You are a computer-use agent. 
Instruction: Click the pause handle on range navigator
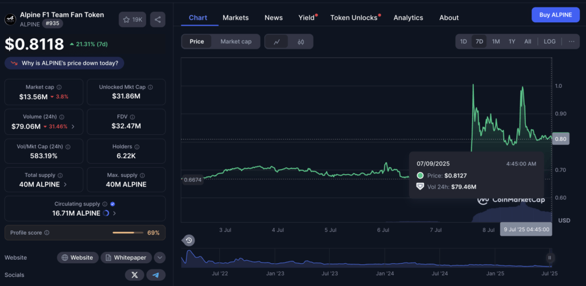(550, 257)
